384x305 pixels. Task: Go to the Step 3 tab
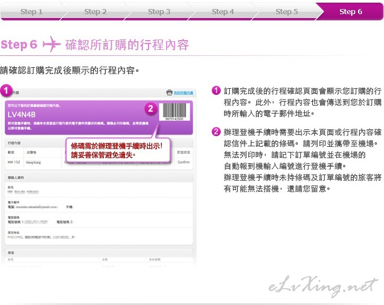click(159, 11)
